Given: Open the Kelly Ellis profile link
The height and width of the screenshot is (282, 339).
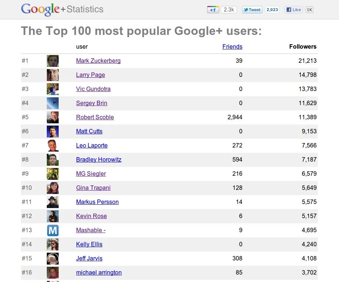Looking at the screenshot, I should click(89, 244).
